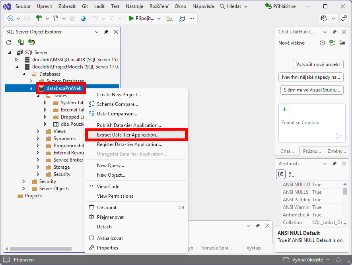This screenshot has height=265, width=352.
Task: Switch to the Konzola Sprá... tab
Action: (x=216, y=248)
